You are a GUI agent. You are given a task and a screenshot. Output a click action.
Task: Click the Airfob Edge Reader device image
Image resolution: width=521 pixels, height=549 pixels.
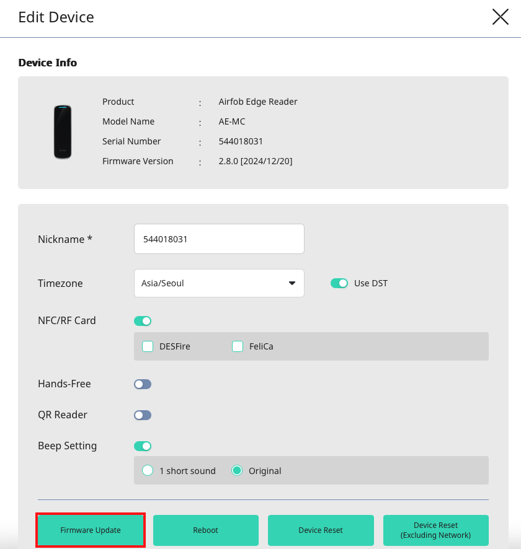point(62,131)
